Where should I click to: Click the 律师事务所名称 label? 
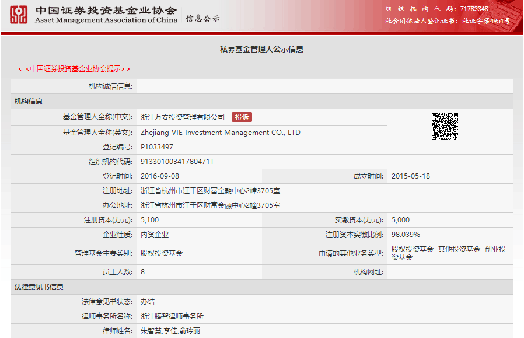pos(107,316)
